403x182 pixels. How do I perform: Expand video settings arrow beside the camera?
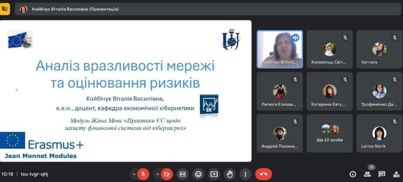coord(157,174)
